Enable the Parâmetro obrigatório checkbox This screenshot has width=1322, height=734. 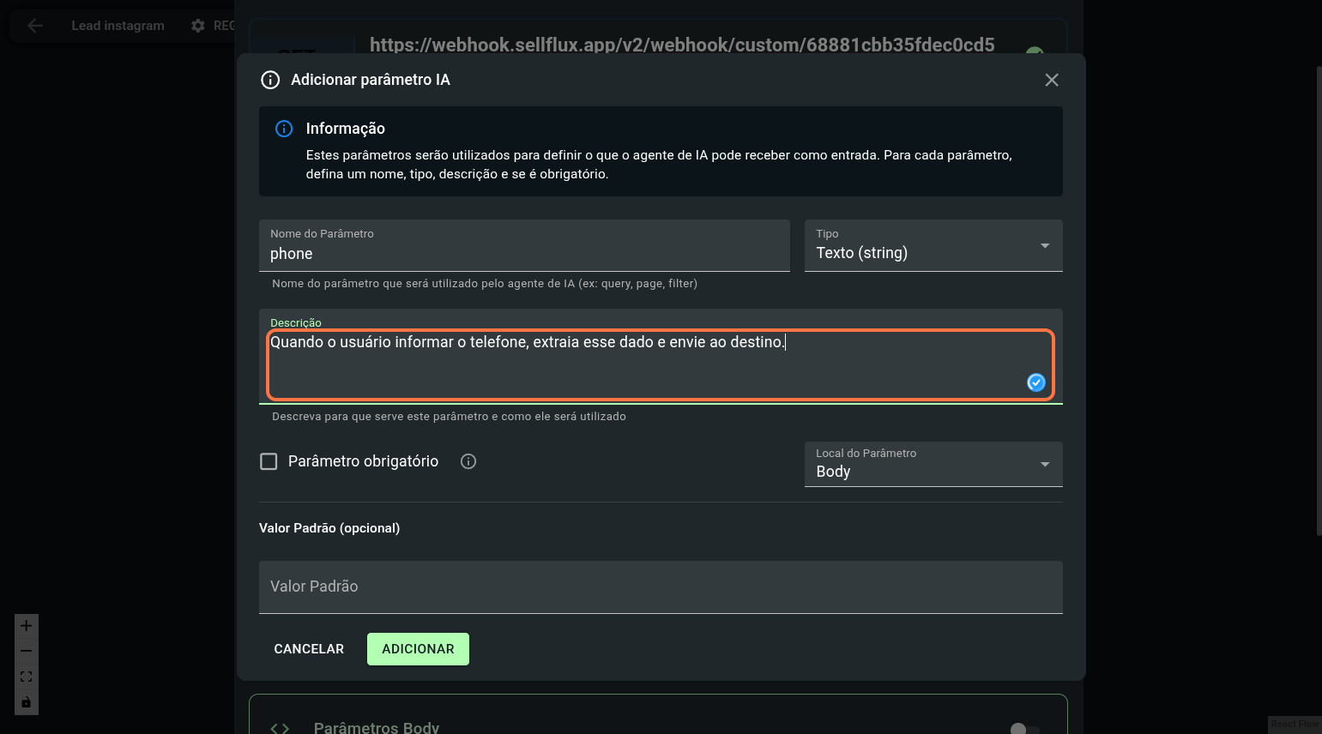pos(269,461)
